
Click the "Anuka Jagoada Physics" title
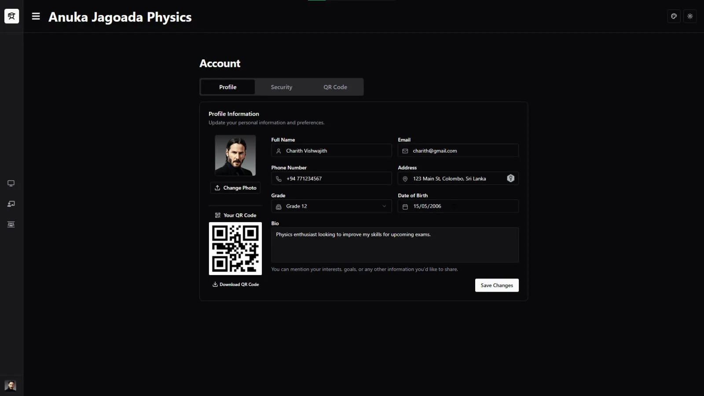pos(120,17)
